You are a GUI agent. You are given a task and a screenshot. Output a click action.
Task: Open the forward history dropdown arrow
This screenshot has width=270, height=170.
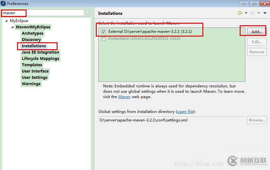click(259, 13)
